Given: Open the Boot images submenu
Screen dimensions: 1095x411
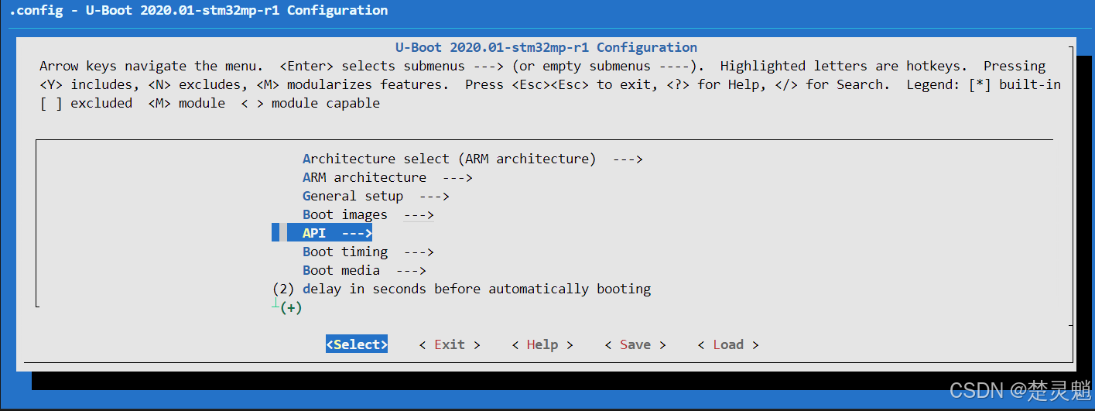Looking at the screenshot, I should tap(368, 214).
